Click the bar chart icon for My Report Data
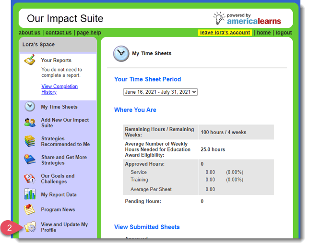This screenshot has width=309, height=247. [x=30, y=195]
